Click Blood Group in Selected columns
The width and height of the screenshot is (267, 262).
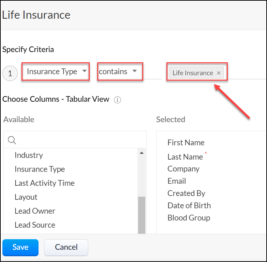point(189,218)
